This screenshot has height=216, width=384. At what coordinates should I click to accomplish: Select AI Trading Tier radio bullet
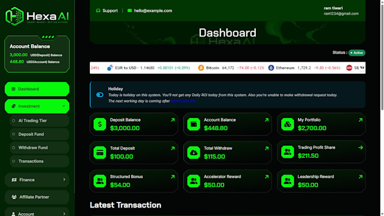14,121
